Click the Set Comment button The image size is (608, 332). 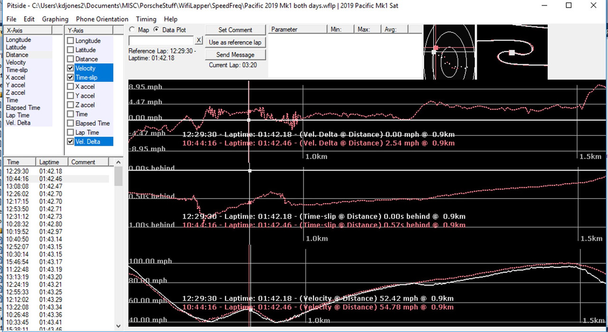tap(235, 30)
